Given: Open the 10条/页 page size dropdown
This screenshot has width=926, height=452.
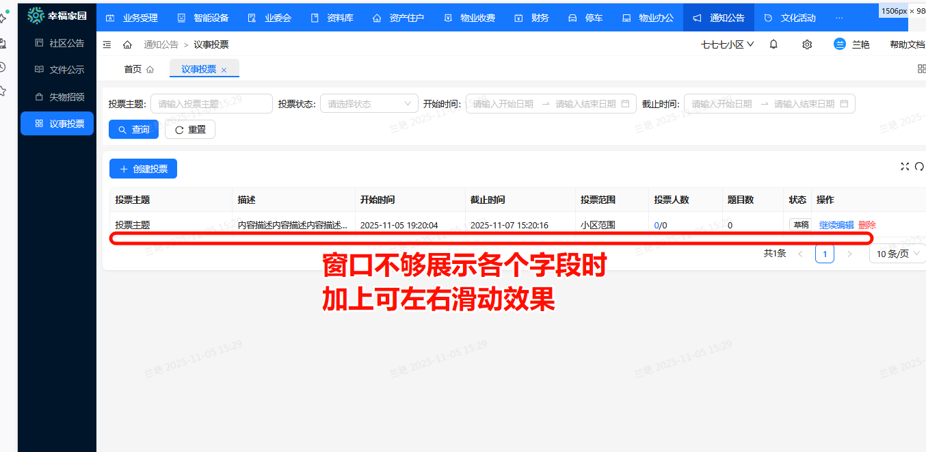Looking at the screenshot, I should point(896,253).
